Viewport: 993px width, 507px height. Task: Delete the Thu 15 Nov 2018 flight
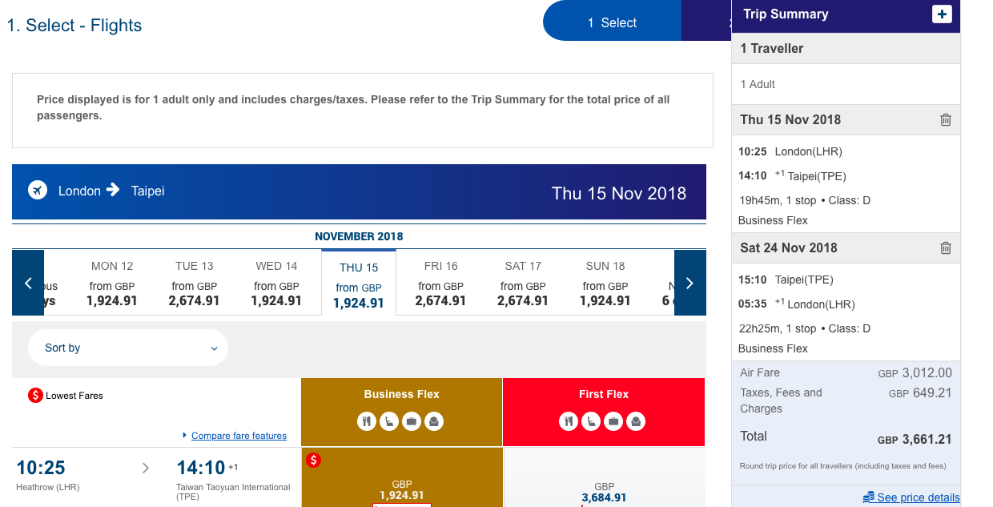946,119
